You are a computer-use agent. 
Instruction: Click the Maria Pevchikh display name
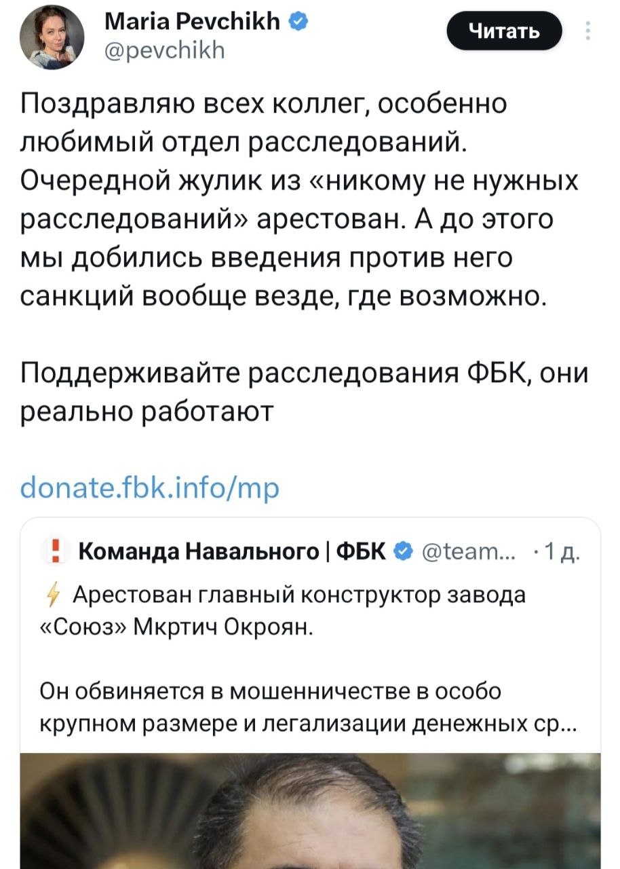(x=193, y=23)
